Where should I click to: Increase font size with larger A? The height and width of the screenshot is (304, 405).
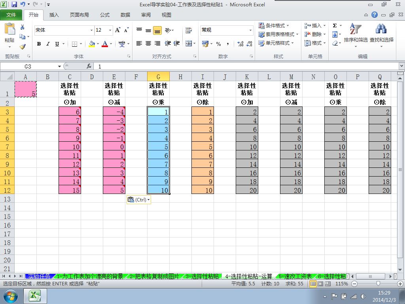pyautogui.click(x=118, y=30)
